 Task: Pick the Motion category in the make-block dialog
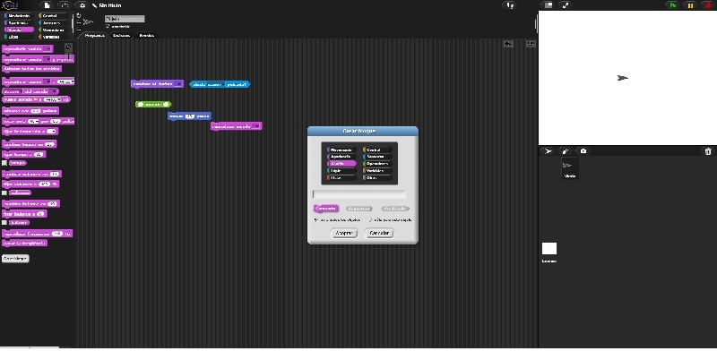click(341, 150)
